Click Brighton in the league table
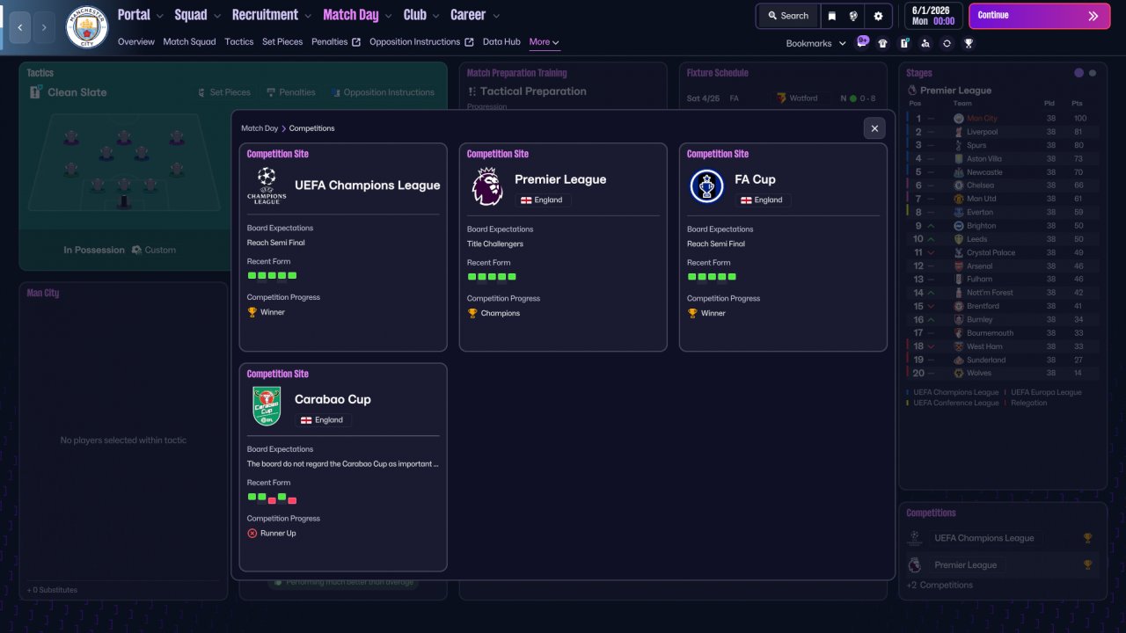Viewport: 1126px width, 633px height. coord(981,226)
